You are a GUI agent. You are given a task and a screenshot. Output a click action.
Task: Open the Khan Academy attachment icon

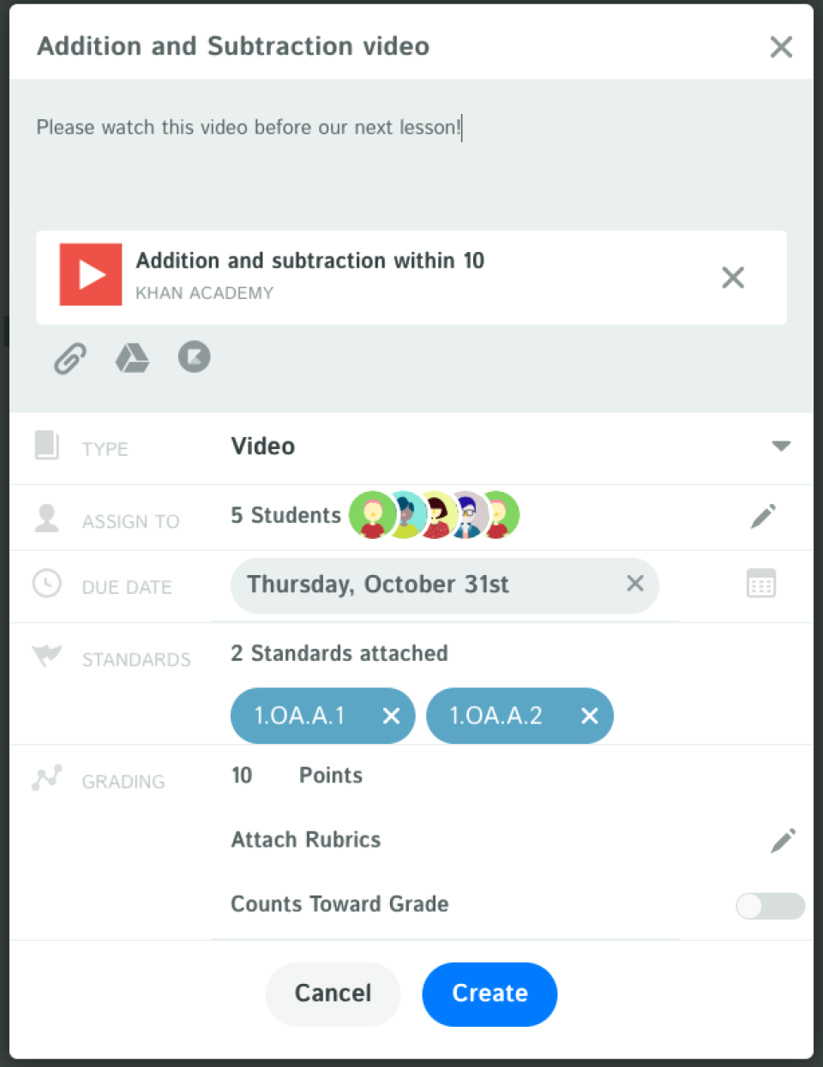(194, 357)
